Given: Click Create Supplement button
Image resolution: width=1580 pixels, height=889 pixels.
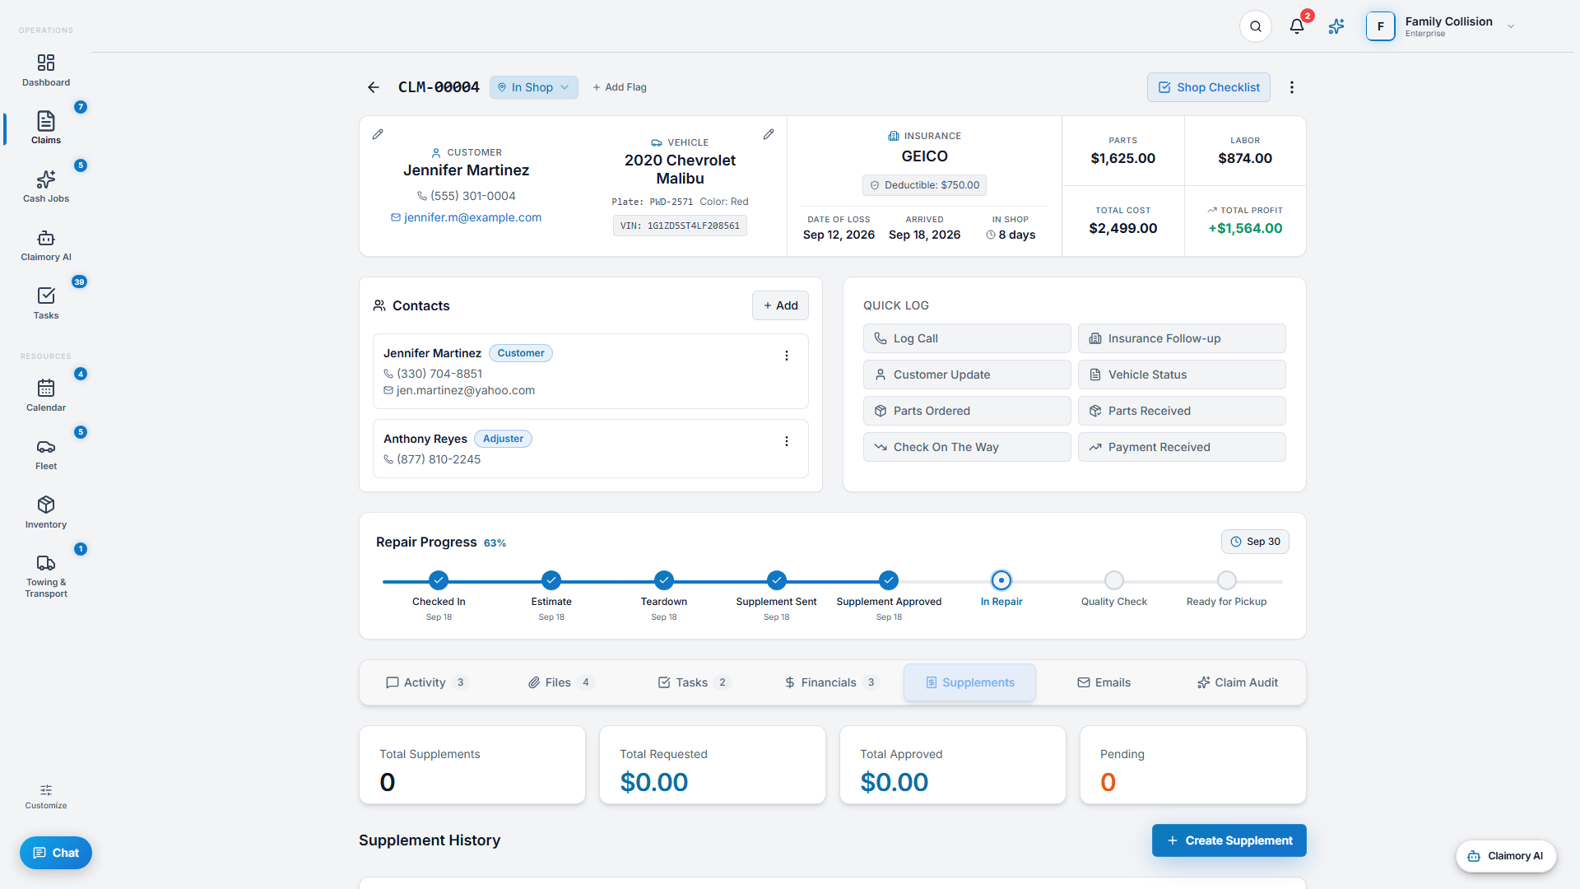Looking at the screenshot, I should [1229, 840].
